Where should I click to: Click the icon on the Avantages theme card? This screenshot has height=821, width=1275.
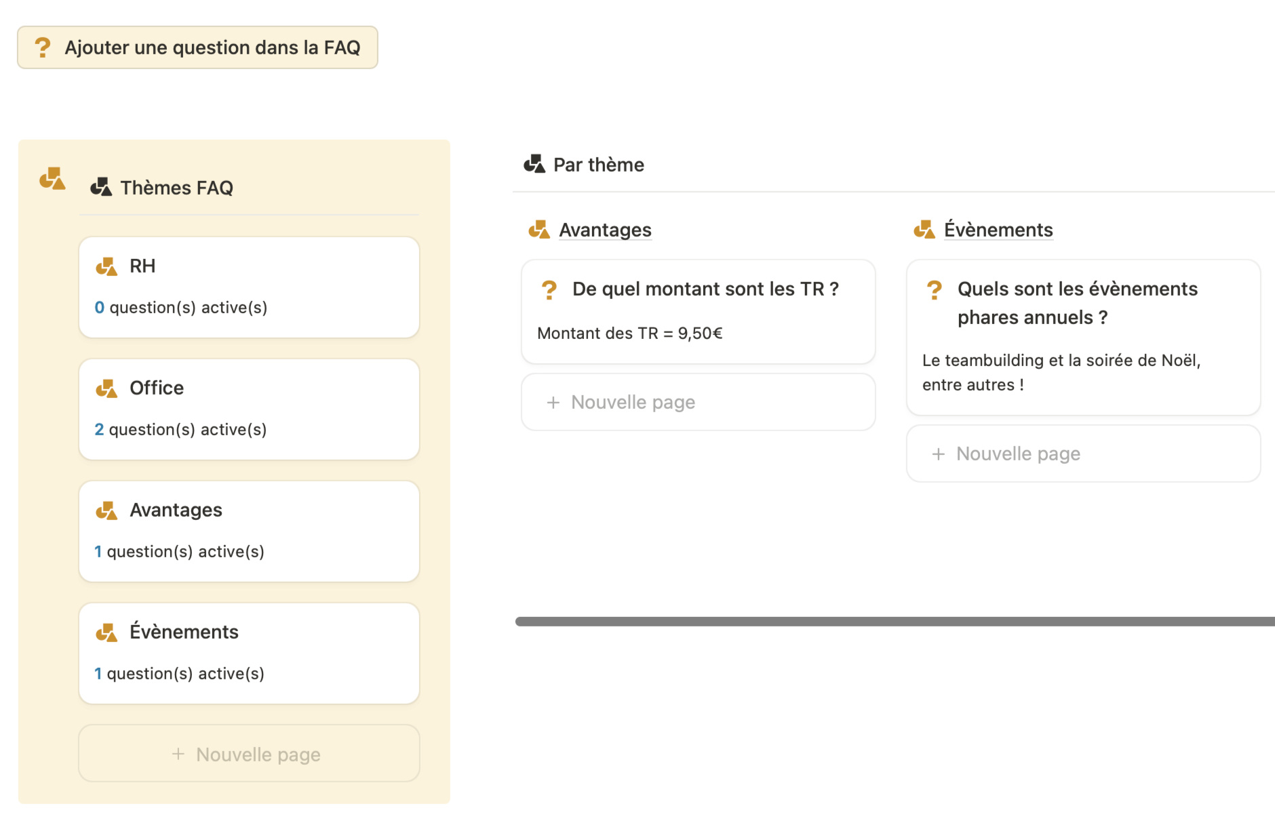106,510
